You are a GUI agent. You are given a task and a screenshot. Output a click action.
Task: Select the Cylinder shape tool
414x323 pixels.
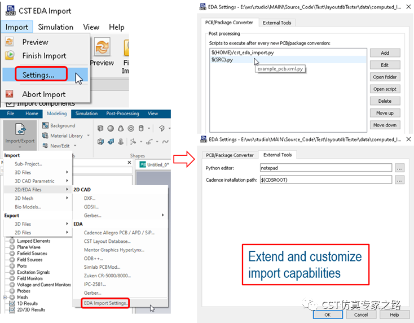coord(141,128)
